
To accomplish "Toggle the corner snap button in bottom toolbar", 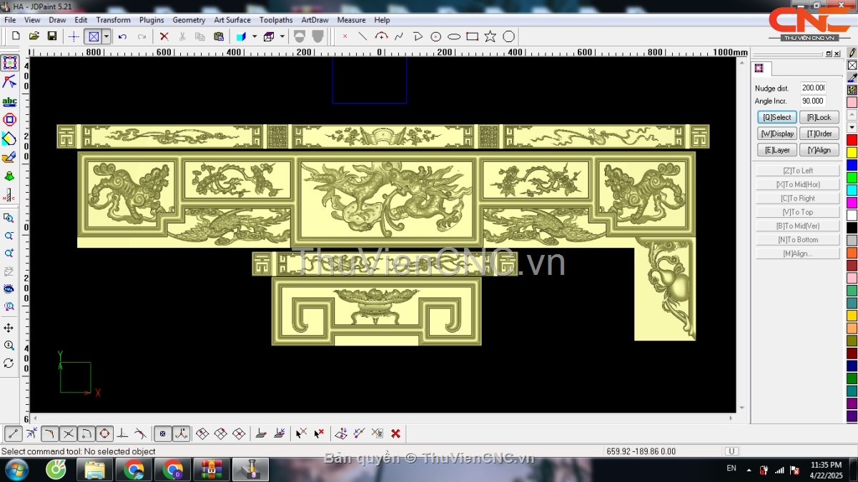I will [x=50, y=433].
